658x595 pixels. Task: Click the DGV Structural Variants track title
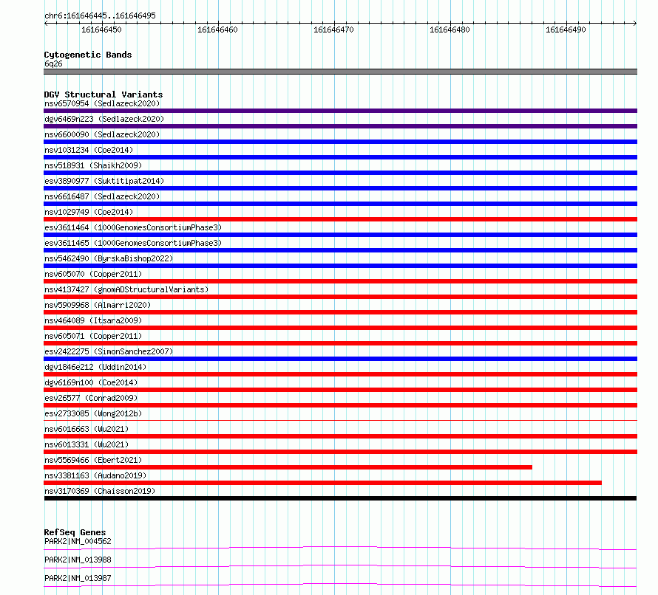pos(104,94)
